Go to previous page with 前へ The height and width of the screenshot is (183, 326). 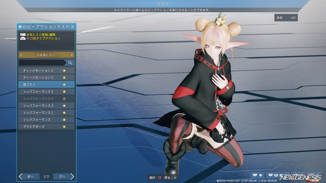pos(30,176)
